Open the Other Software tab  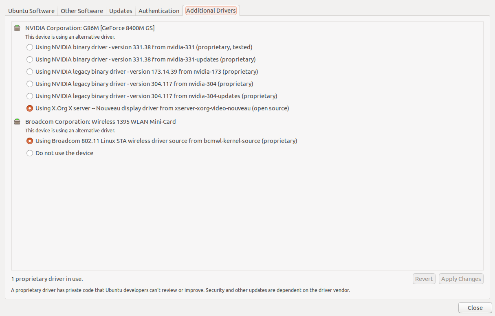click(x=82, y=11)
